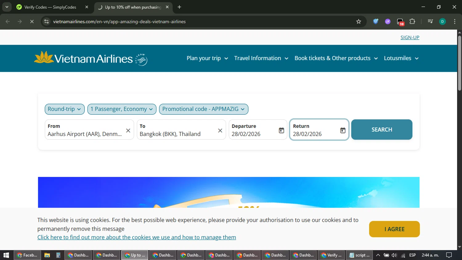The image size is (462, 260).
Task: Check the battery status tray icon
Action: pyautogui.click(x=386, y=255)
